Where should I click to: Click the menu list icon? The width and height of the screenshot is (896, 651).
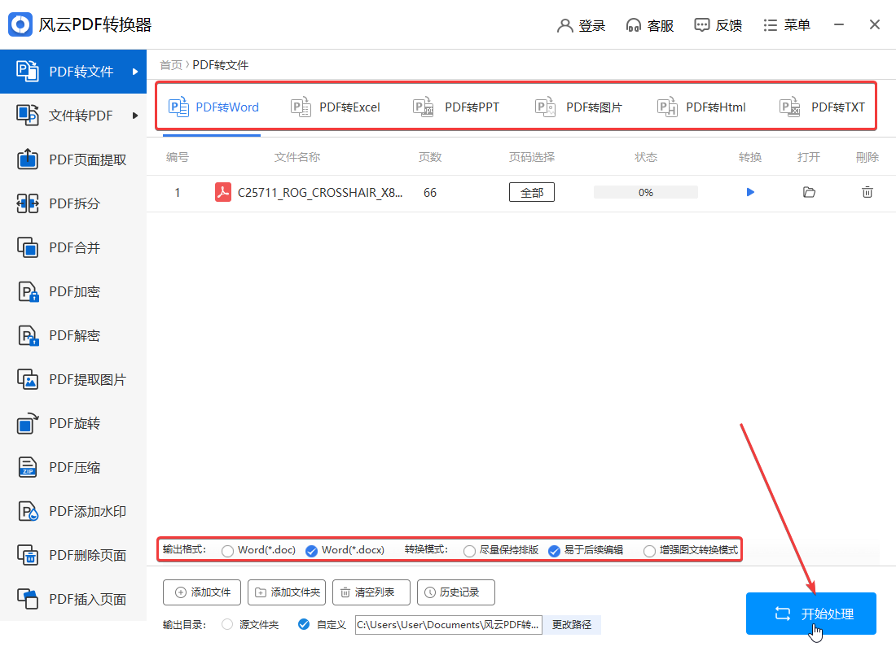771,25
